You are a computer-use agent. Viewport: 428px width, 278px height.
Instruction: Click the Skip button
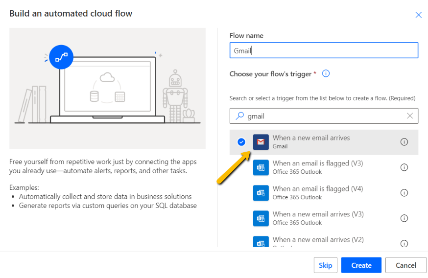325,265
